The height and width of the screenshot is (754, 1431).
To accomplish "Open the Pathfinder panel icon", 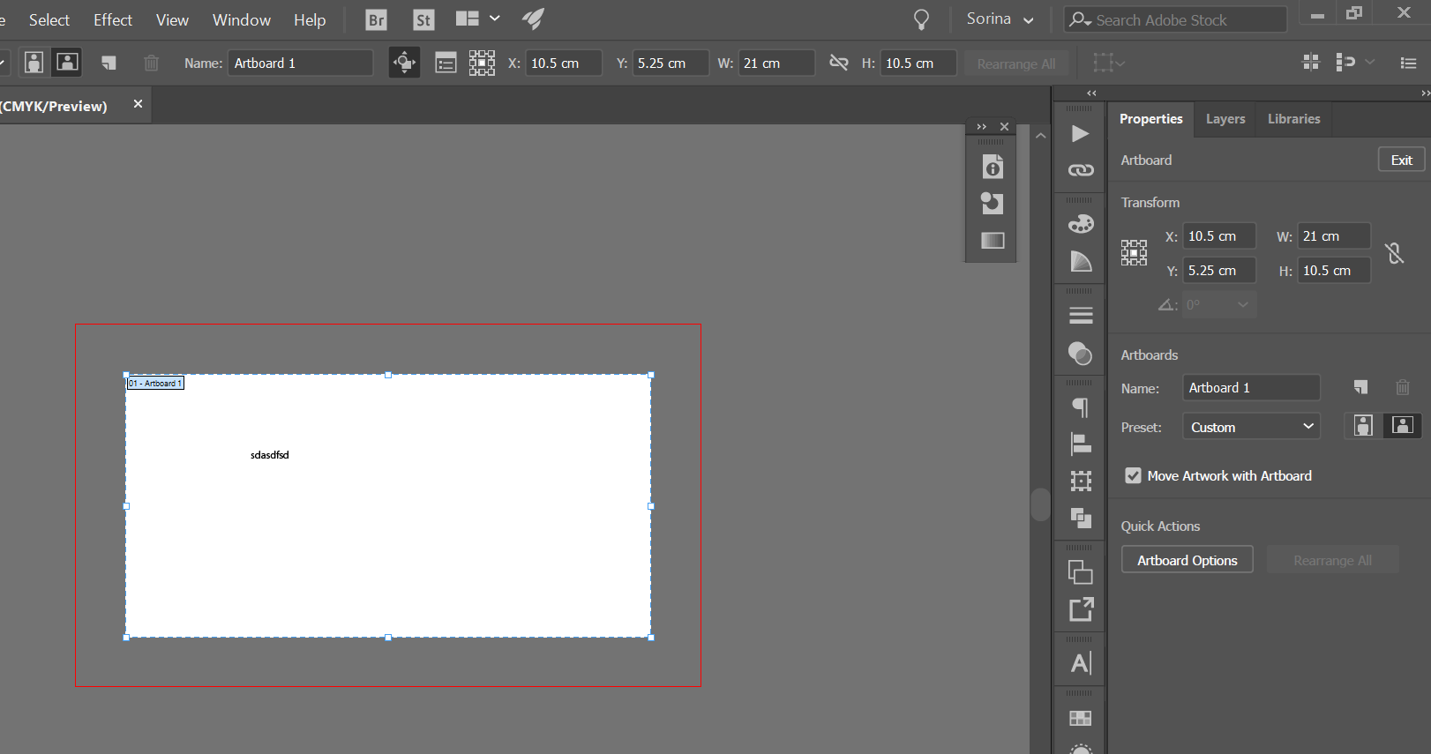I will point(1081,518).
